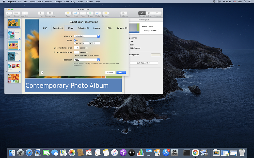Click the 'Go to next slide after' seconds field
Image resolution: width=254 pixels, height=158 pixels.
click(x=76, y=48)
